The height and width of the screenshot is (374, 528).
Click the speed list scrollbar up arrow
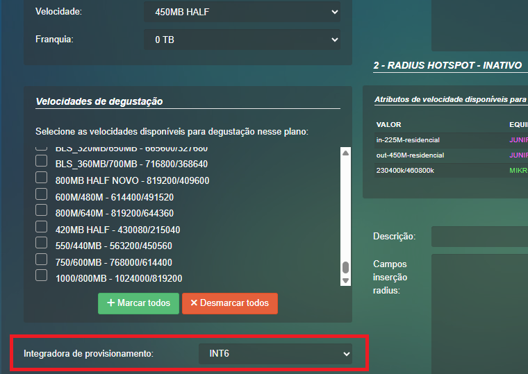(345, 153)
